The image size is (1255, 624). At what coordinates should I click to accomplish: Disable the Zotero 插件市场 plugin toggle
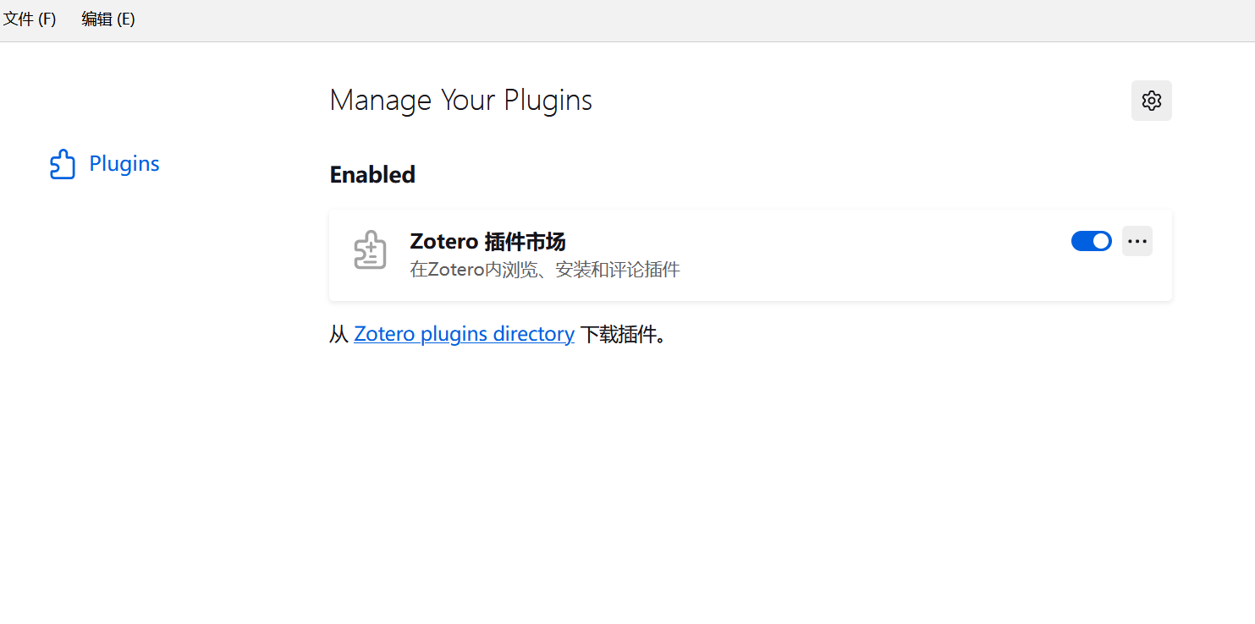coord(1091,241)
